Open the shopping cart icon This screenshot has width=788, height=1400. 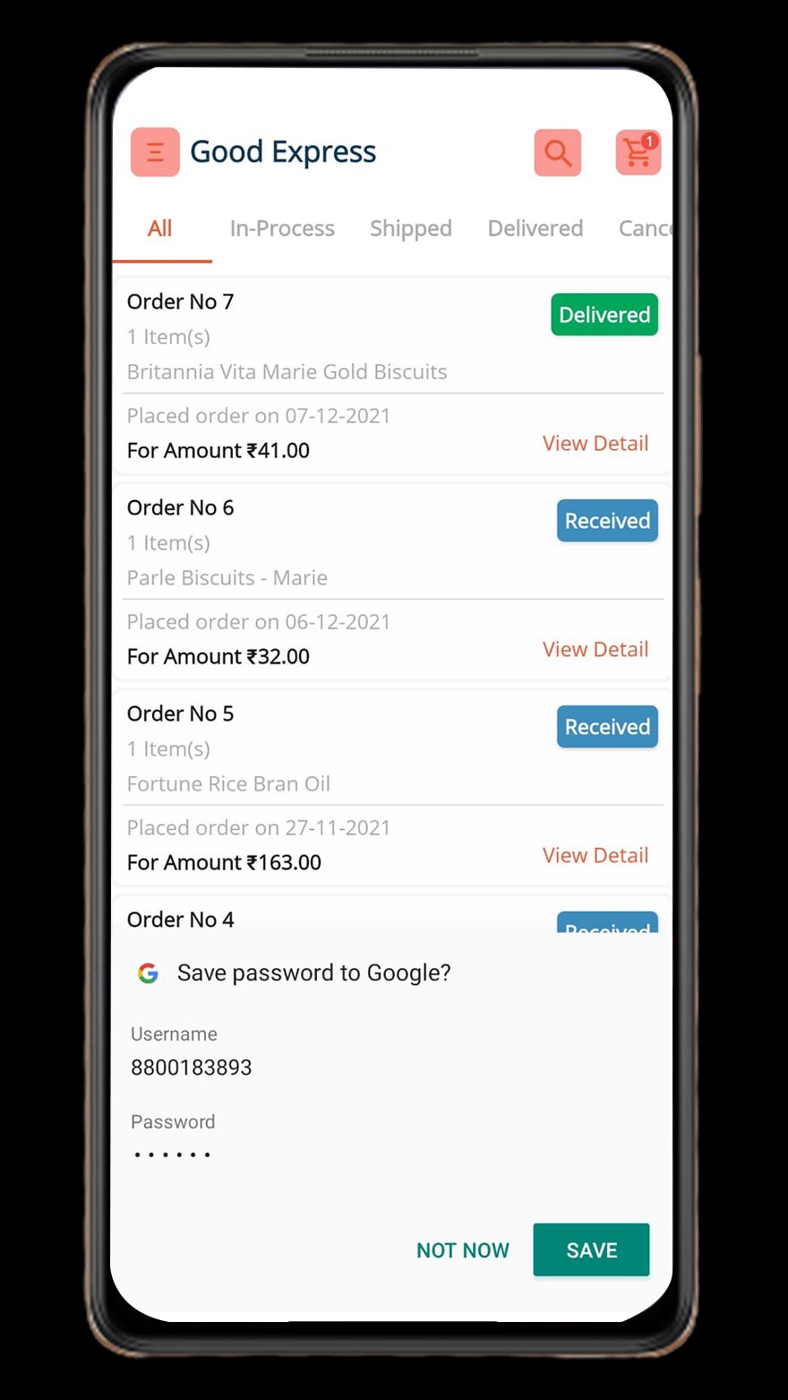638,152
